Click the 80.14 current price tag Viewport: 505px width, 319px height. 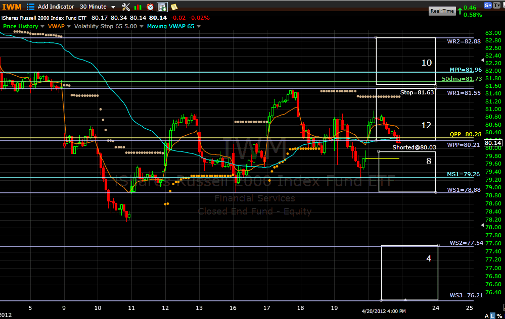coord(493,143)
